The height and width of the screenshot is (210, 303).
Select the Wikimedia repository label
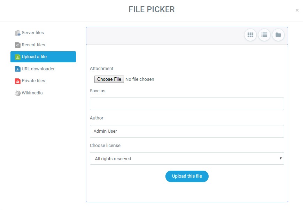tap(32, 93)
